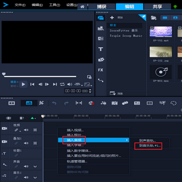Mute the video track audio
The height and width of the screenshot is (182, 182).
pyautogui.click(x=26, y=130)
